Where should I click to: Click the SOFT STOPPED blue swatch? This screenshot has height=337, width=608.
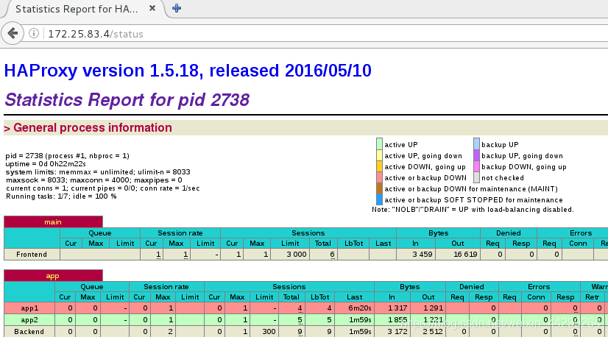379,199
